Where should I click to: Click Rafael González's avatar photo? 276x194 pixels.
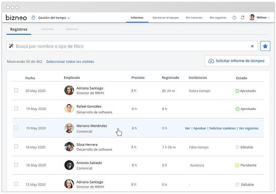point(69,108)
